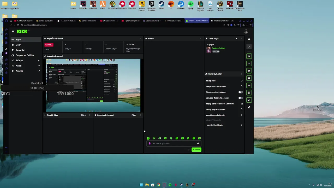Open Yapay Zeka ile Sohbet Denetimi link

(224, 104)
